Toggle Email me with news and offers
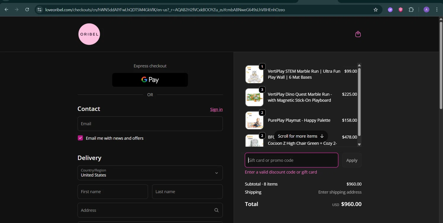Image resolution: width=443 pixels, height=223 pixels. (x=80, y=138)
